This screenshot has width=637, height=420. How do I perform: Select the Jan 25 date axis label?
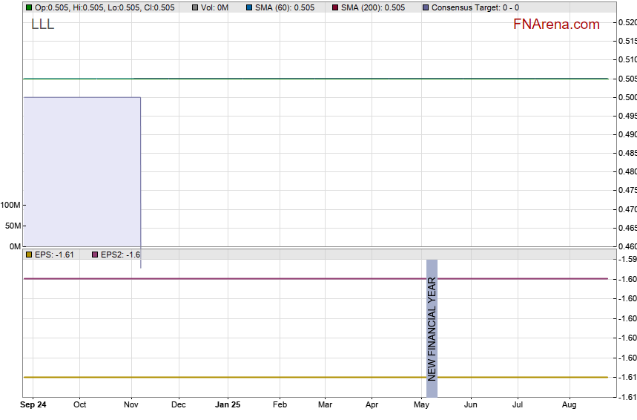[x=228, y=405]
